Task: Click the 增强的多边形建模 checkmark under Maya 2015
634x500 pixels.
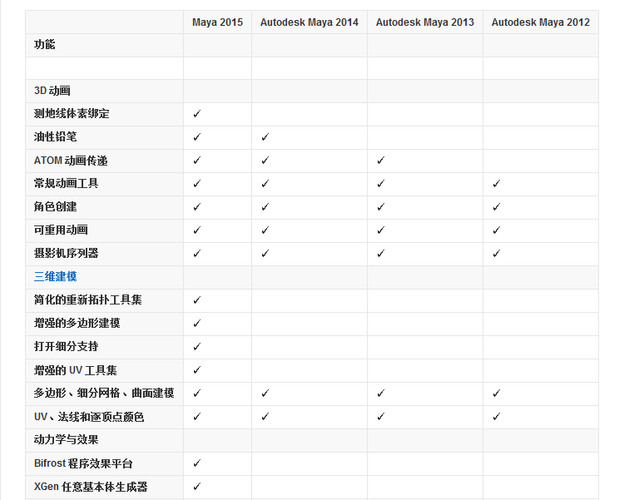Action: tap(197, 324)
